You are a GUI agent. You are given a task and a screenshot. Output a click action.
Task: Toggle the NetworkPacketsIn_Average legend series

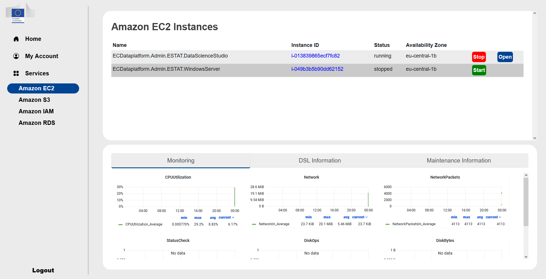pyautogui.click(x=414, y=224)
